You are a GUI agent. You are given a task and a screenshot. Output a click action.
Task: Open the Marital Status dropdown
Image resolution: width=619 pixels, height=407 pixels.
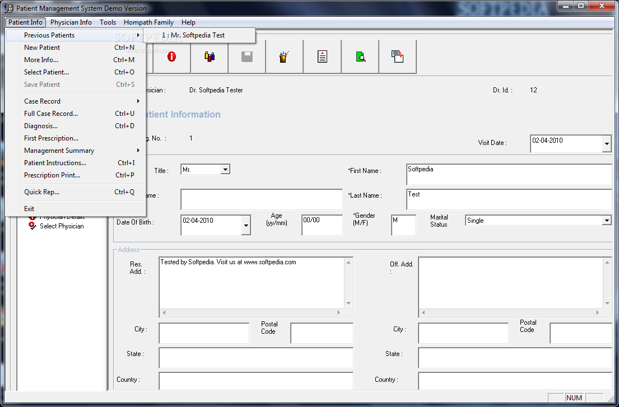[607, 221]
